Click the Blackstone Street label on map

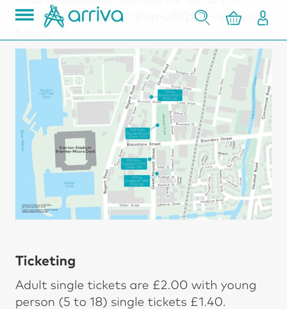144,144
